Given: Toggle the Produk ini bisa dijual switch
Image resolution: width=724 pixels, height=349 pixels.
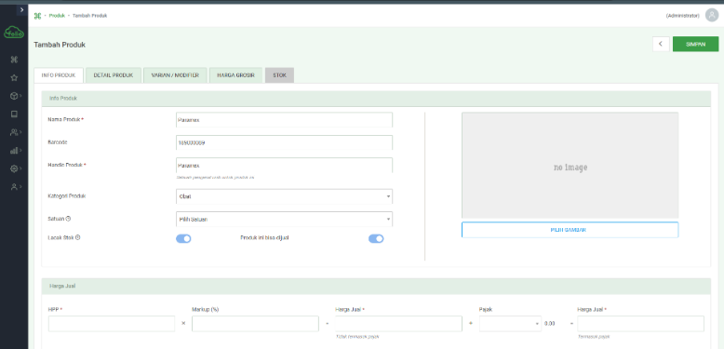Looking at the screenshot, I should coord(376,238).
